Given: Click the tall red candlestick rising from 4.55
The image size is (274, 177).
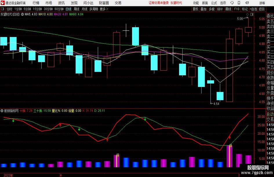Looking at the screenshot, I should pos(229,70).
